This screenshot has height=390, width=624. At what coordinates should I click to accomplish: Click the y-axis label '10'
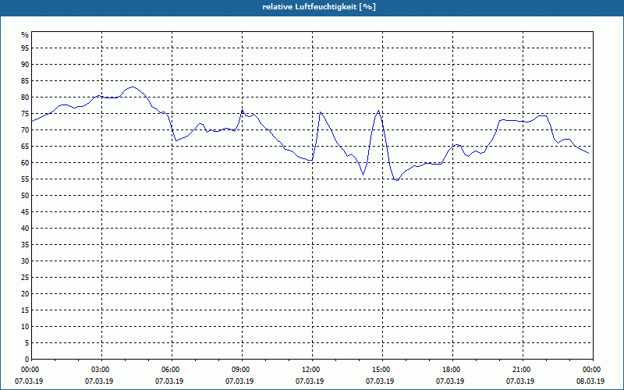click(25, 326)
